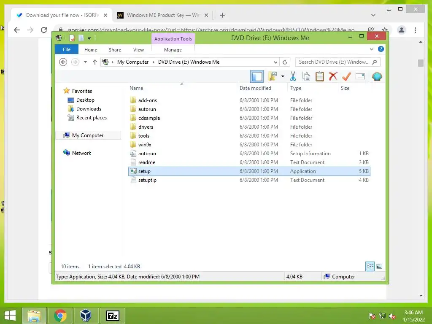The width and height of the screenshot is (432, 324).
Task: Click the Explorer Back arrow button
Action: point(63,62)
